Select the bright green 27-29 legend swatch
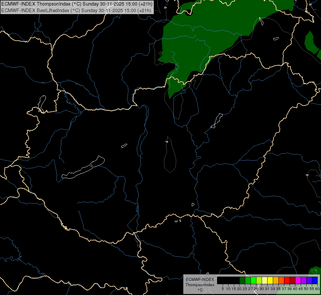Image resolution: width=321 pixels, height=295 pixels. [253, 280]
